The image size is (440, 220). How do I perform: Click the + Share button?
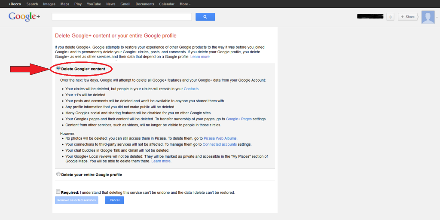coord(408,17)
